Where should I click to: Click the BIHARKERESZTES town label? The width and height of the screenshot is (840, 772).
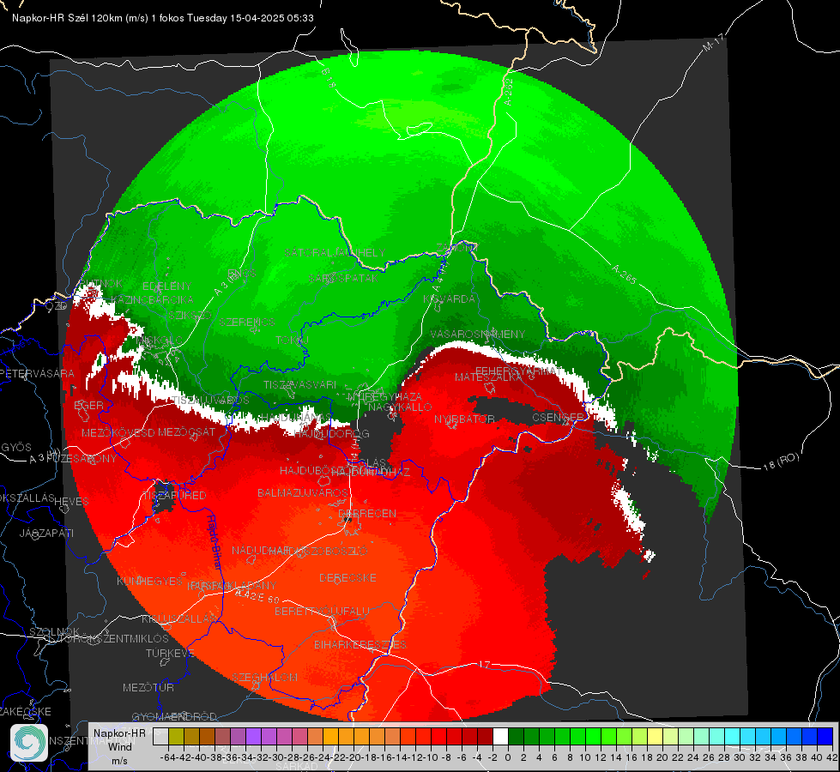click(x=360, y=644)
